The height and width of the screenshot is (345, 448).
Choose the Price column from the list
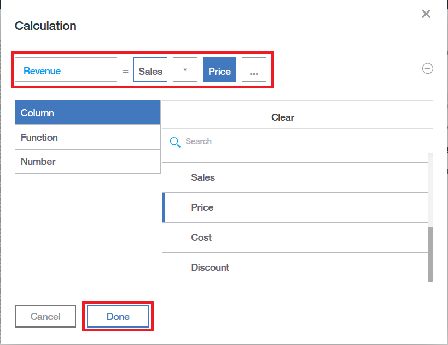295,207
